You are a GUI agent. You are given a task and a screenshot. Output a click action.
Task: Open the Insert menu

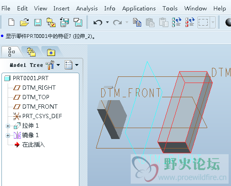tap(61, 8)
